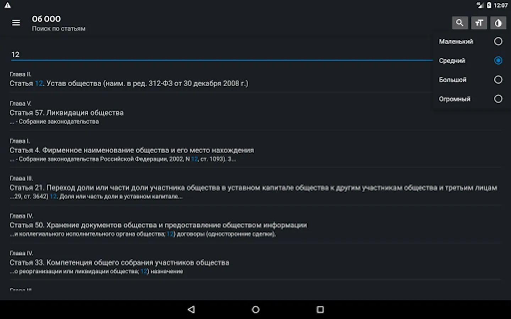Image resolution: width=511 pixels, height=319 pixels.
Task: Tap Глава III. label above Статья 21
Action: [x=21, y=178]
